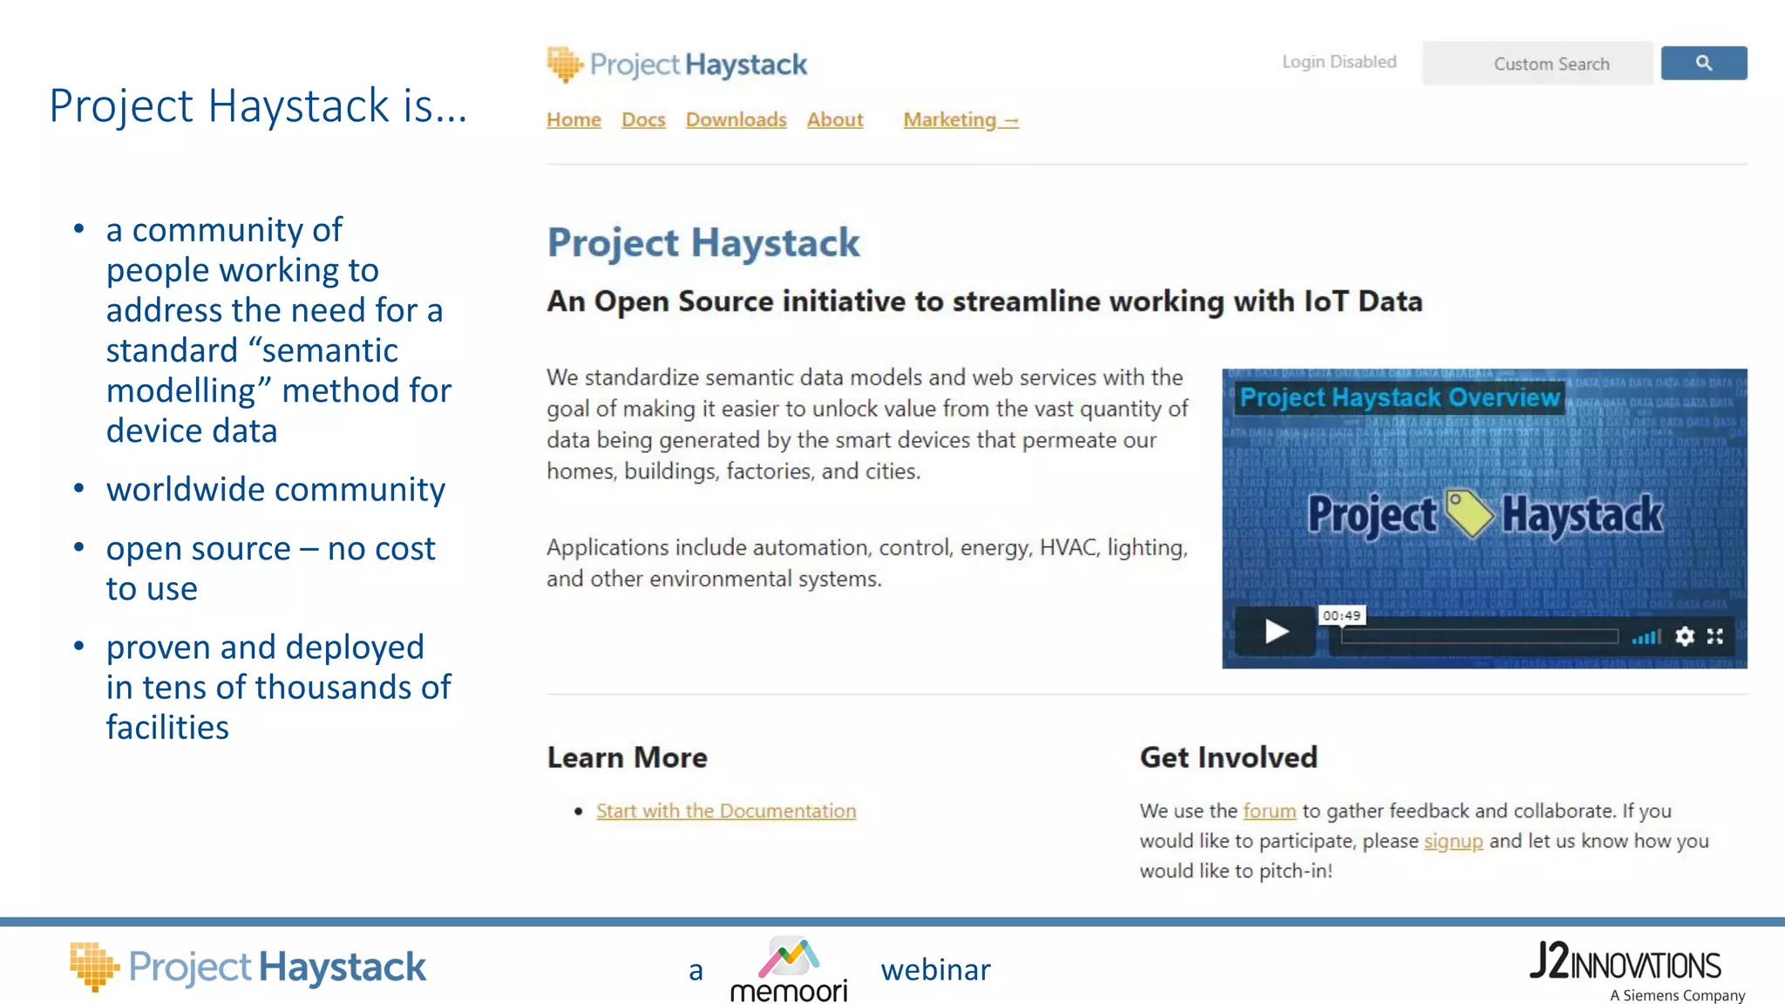The image size is (1785, 1004).
Task: Focus the Custom Search field
Action: tap(1537, 63)
